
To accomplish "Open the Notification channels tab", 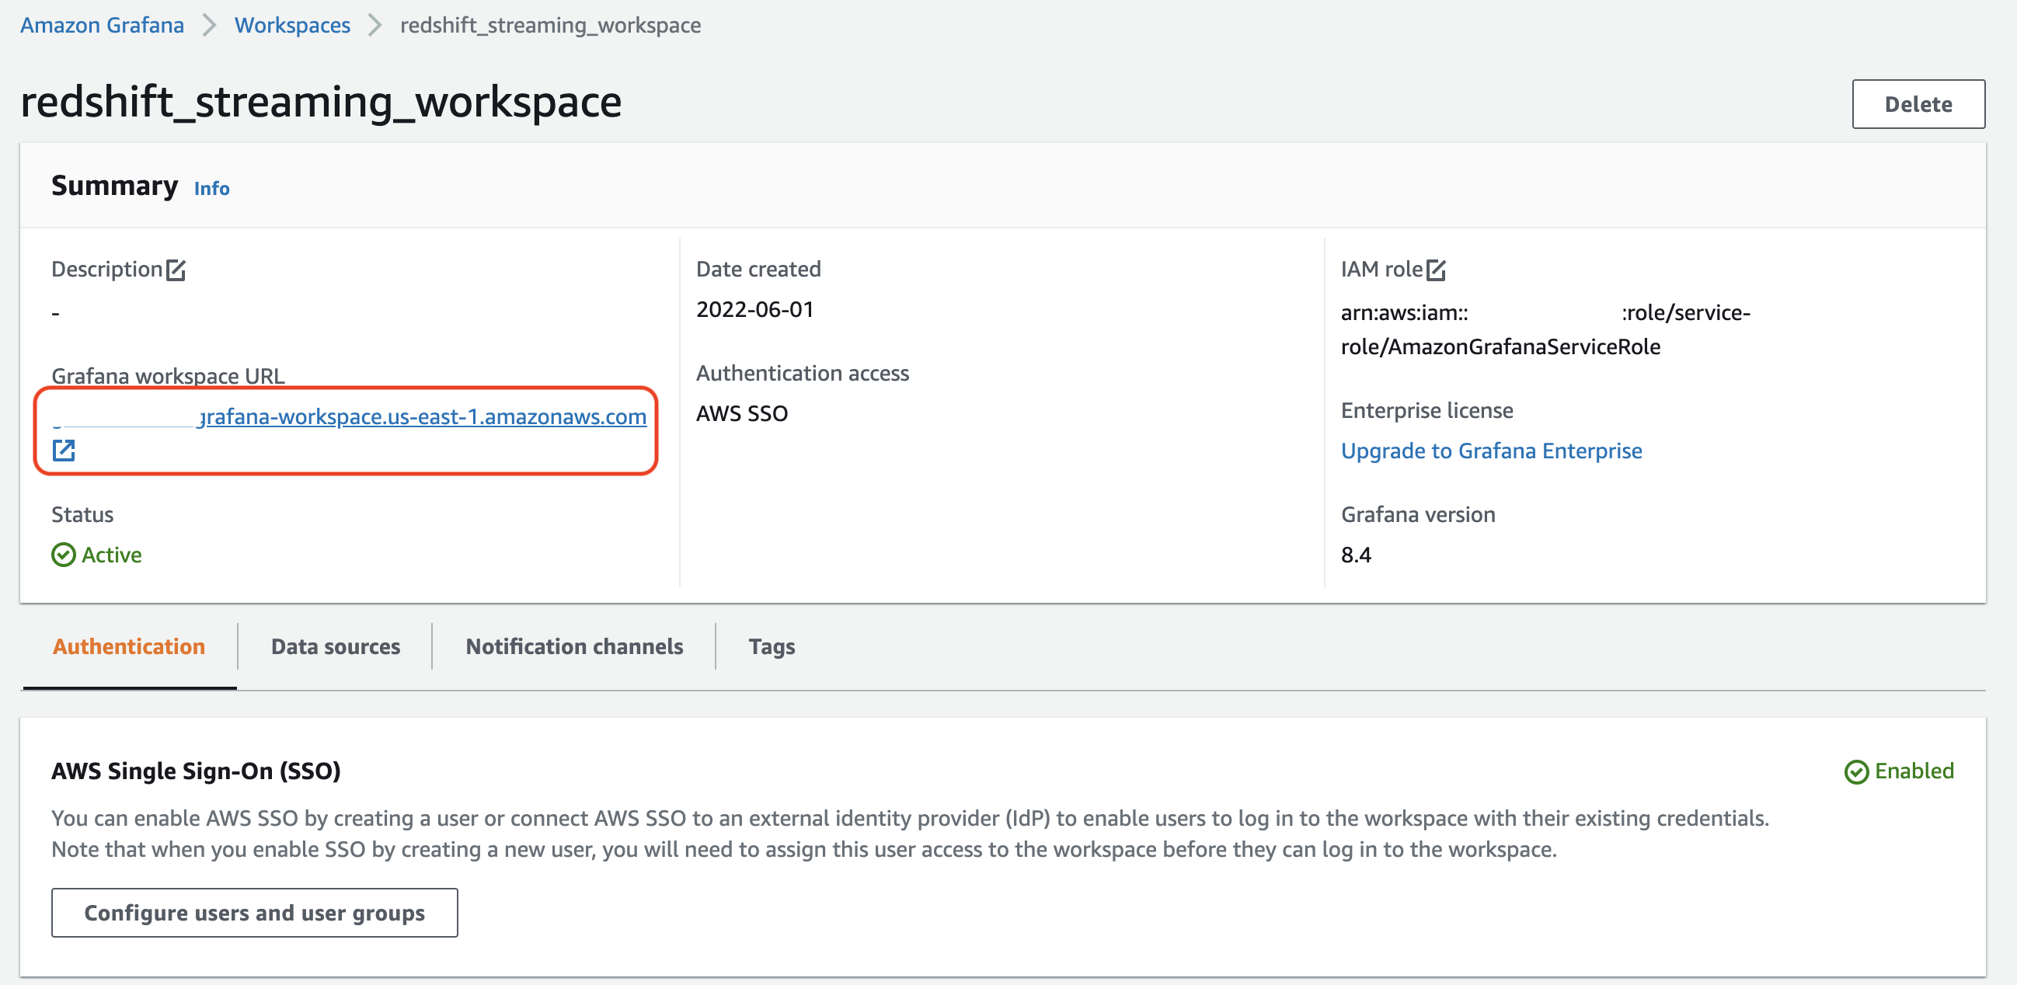I will click(574, 646).
